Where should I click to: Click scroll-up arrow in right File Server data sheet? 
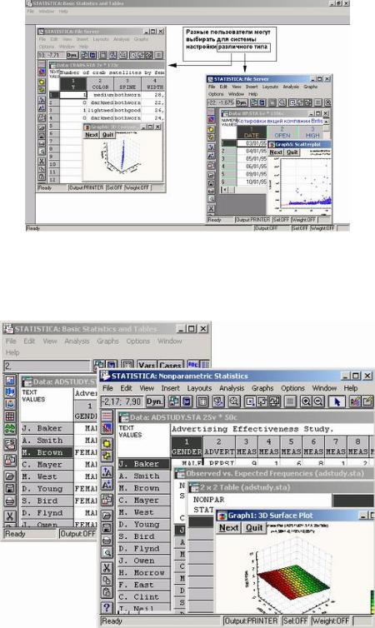tap(327, 122)
